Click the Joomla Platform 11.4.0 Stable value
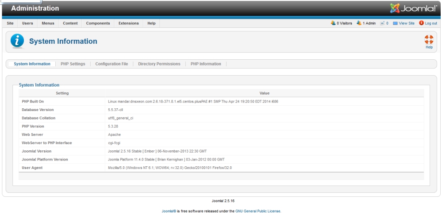Screen dimensions: 442x222 click(x=166, y=160)
